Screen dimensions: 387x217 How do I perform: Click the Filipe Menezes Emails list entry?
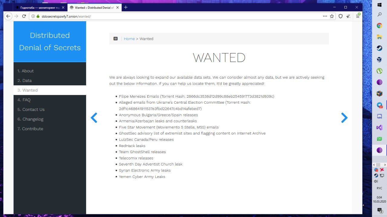click(197, 96)
